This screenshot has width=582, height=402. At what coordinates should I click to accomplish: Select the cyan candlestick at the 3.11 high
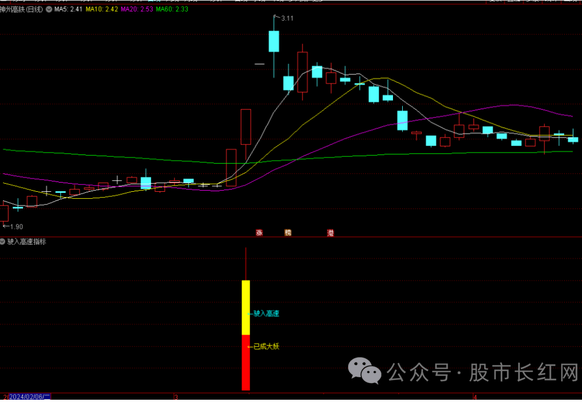(x=274, y=41)
